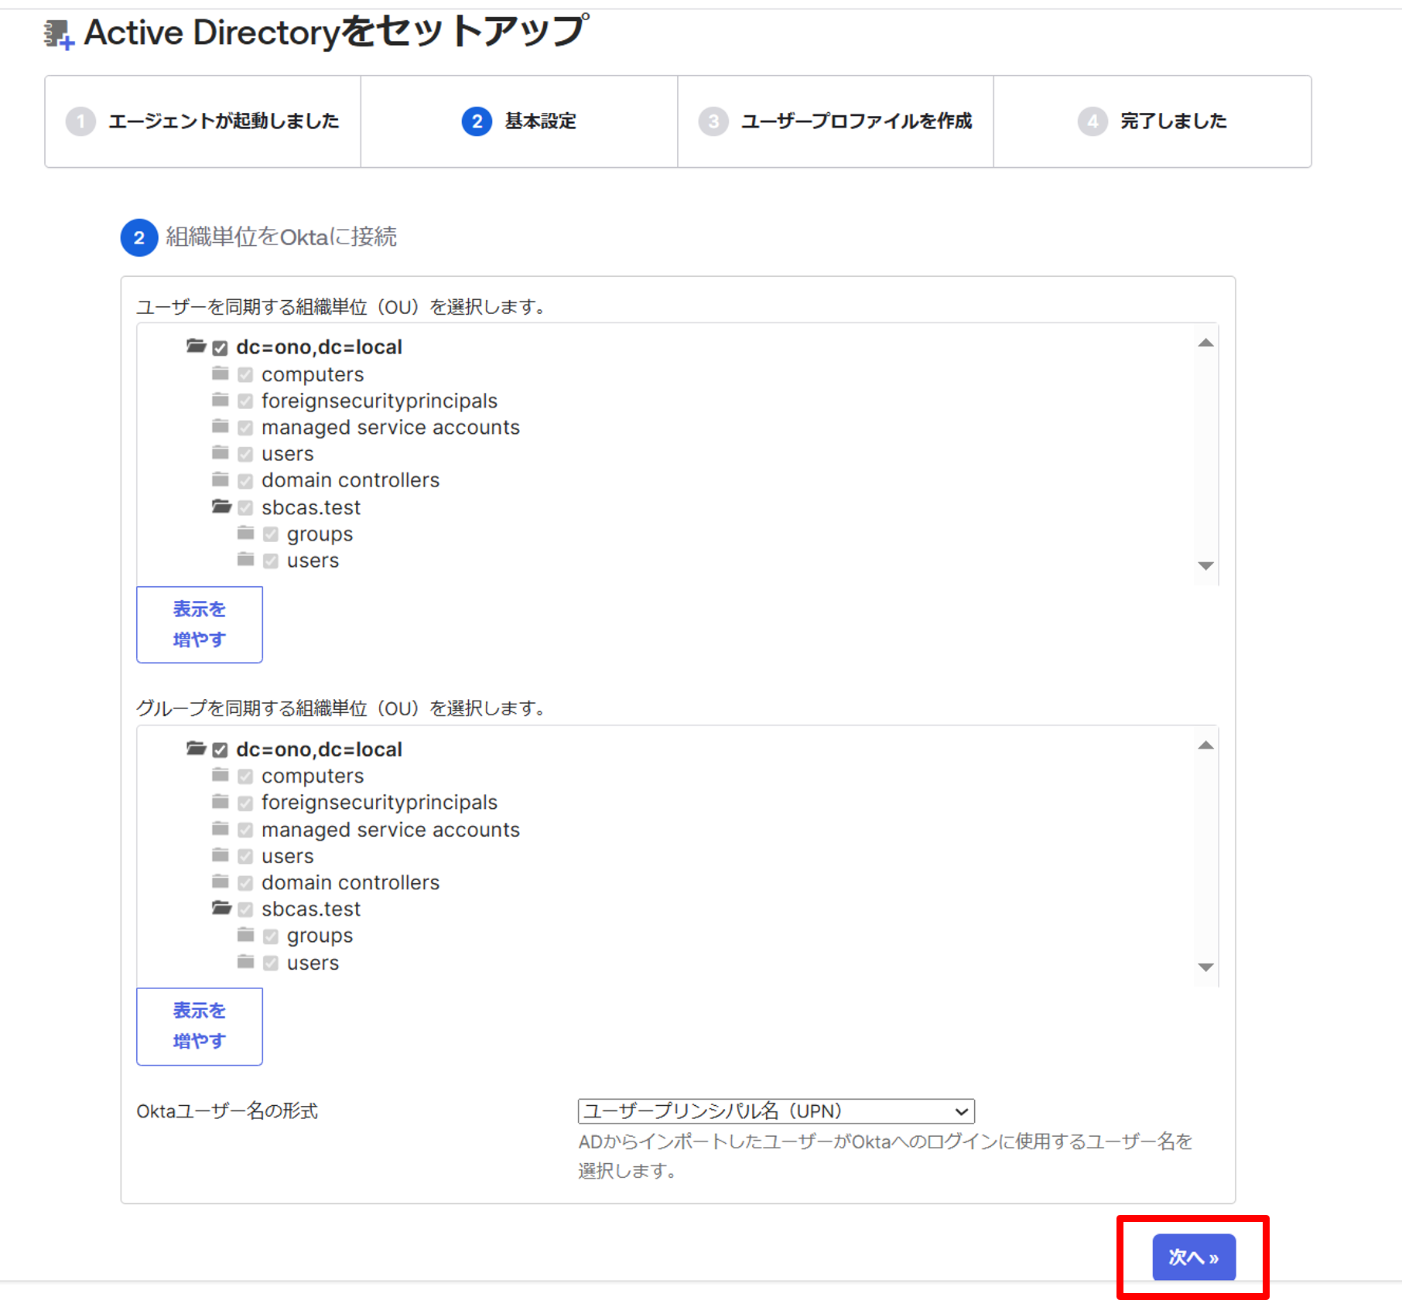Click the Oktaユーザー名の形式 label
The height and width of the screenshot is (1300, 1402).
pyautogui.click(x=227, y=1111)
